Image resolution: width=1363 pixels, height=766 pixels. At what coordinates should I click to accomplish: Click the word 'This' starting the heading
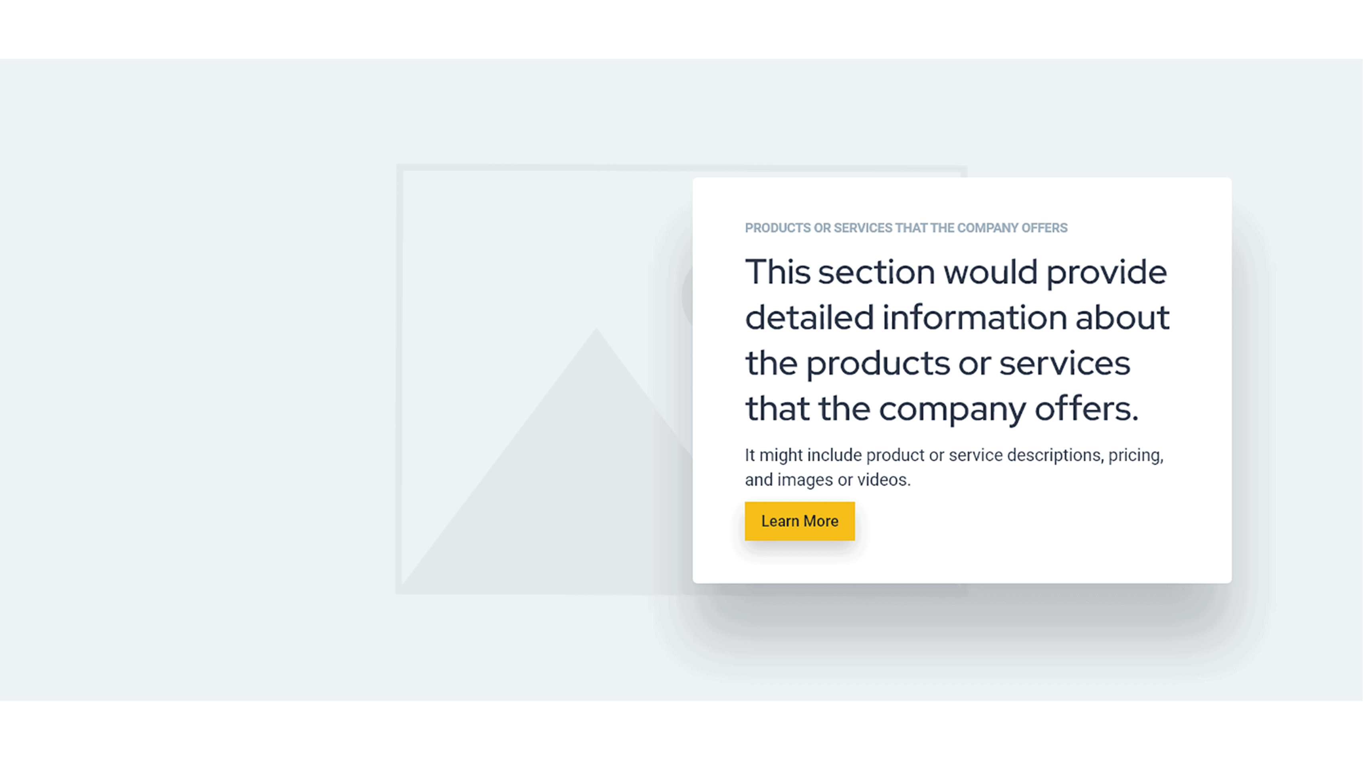tap(777, 272)
